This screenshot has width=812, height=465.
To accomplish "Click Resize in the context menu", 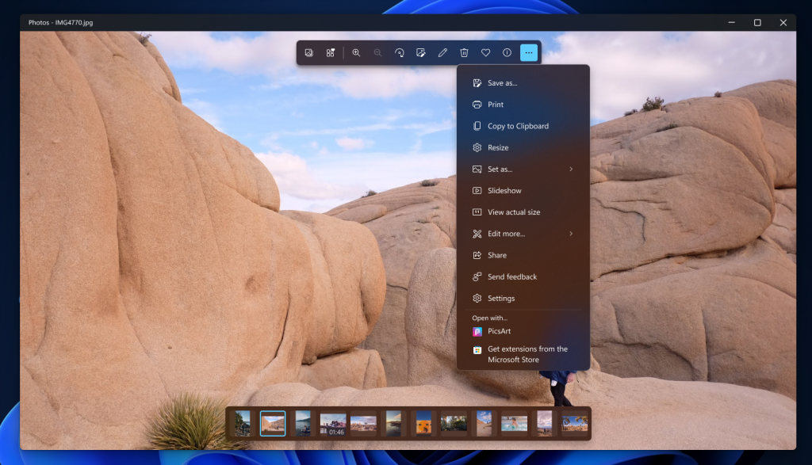I will [x=498, y=147].
